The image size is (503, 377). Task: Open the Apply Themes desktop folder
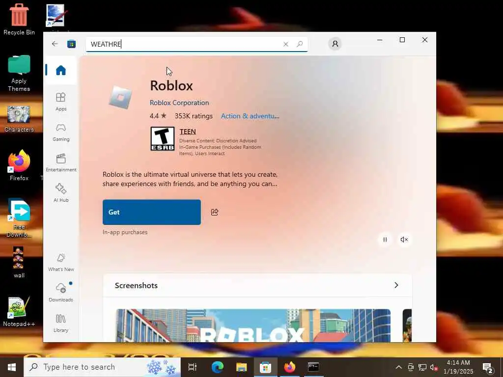click(x=19, y=74)
